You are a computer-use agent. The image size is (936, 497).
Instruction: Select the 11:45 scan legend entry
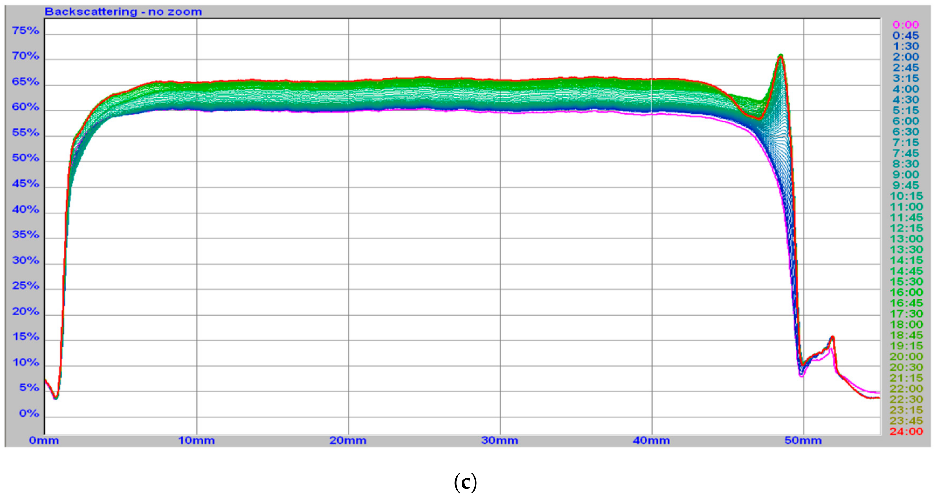coord(906,218)
